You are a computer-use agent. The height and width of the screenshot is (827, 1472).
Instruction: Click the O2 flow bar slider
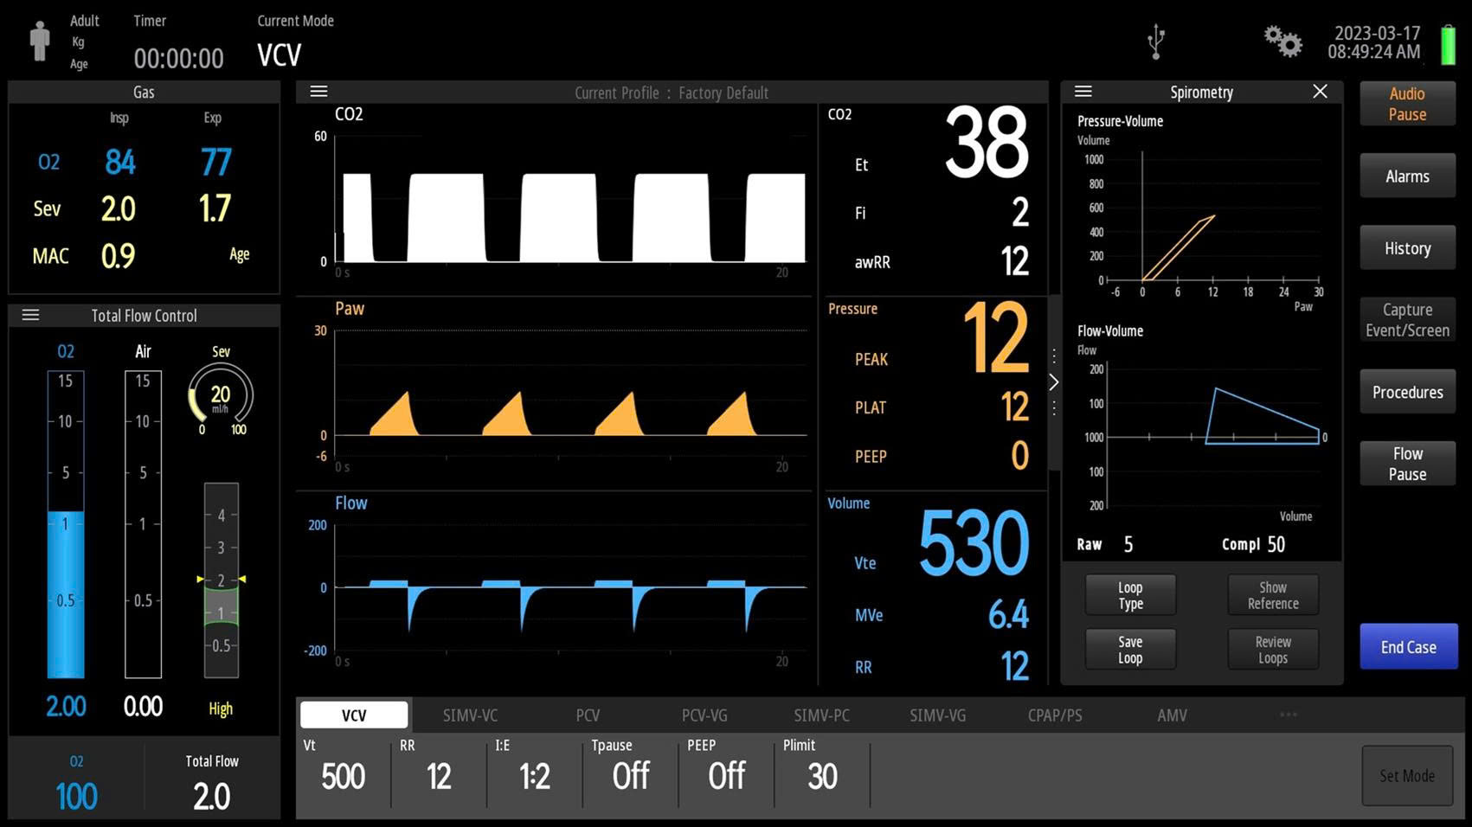pyautogui.click(x=66, y=524)
